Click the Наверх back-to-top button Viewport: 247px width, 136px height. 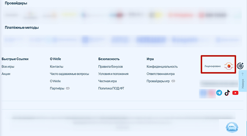click(x=243, y=81)
